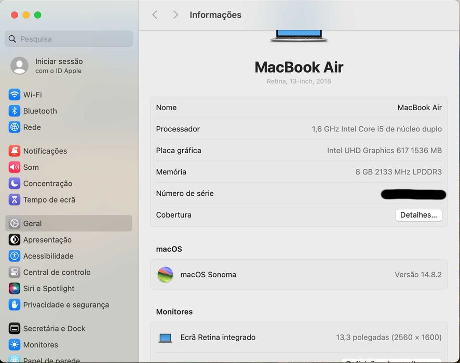Open Apresentação appearance icon

coord(15,240)
